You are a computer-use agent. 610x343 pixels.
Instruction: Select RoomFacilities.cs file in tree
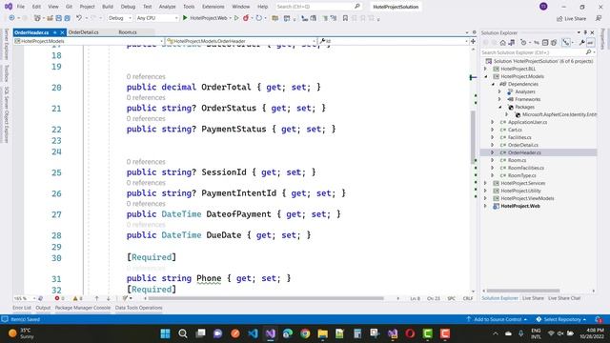point(526,168)
